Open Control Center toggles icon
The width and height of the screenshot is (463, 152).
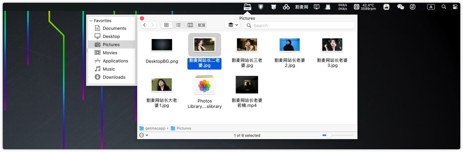(455, 7)
